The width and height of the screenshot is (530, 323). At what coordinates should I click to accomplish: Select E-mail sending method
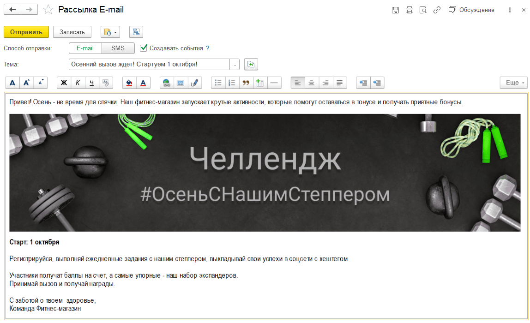coord(85,48)
